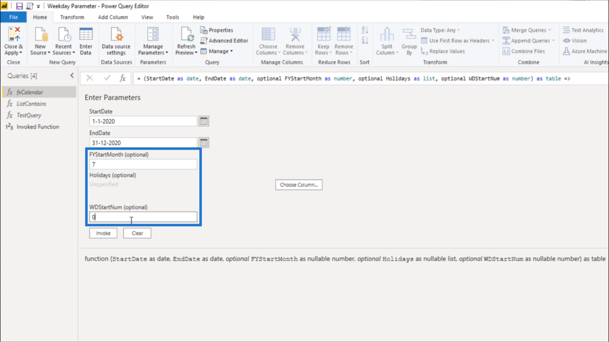Expand the Manage Parameters dropdown arrow
This screenshot has height=342, width=609.
point(167,53)
